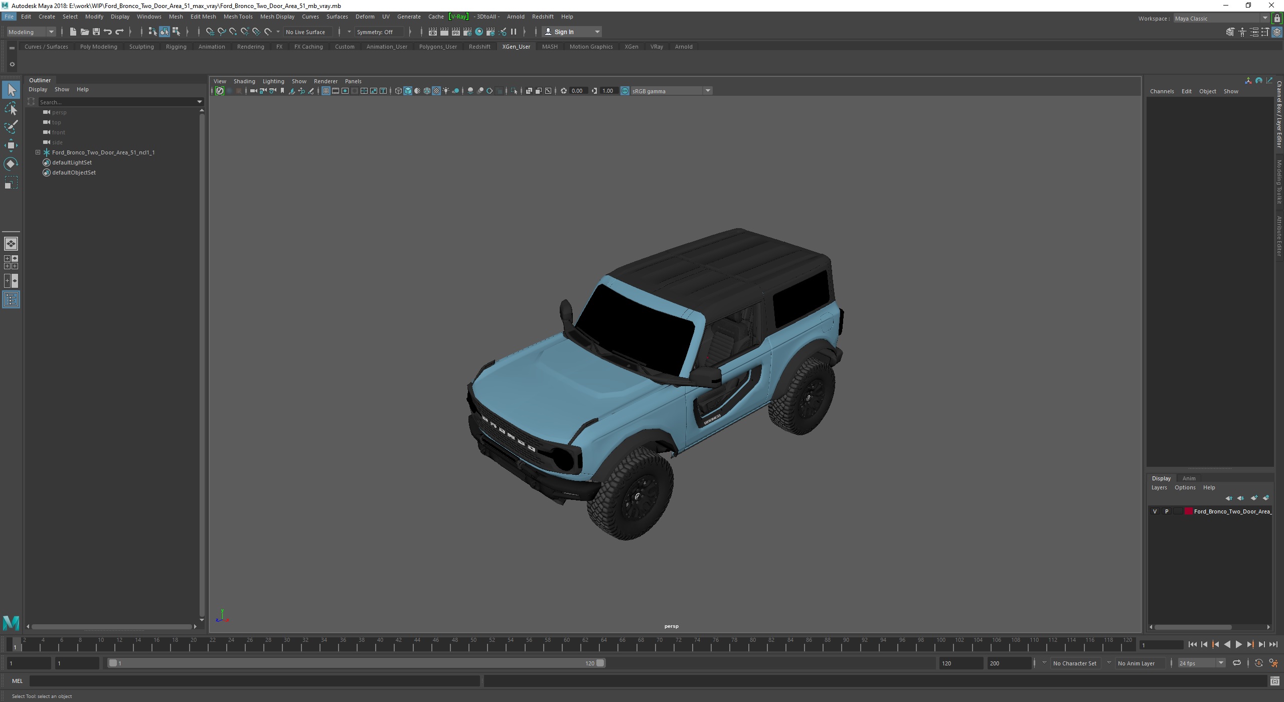
Task: Open the V-Ray menu
Action: (x=458, y=17)
